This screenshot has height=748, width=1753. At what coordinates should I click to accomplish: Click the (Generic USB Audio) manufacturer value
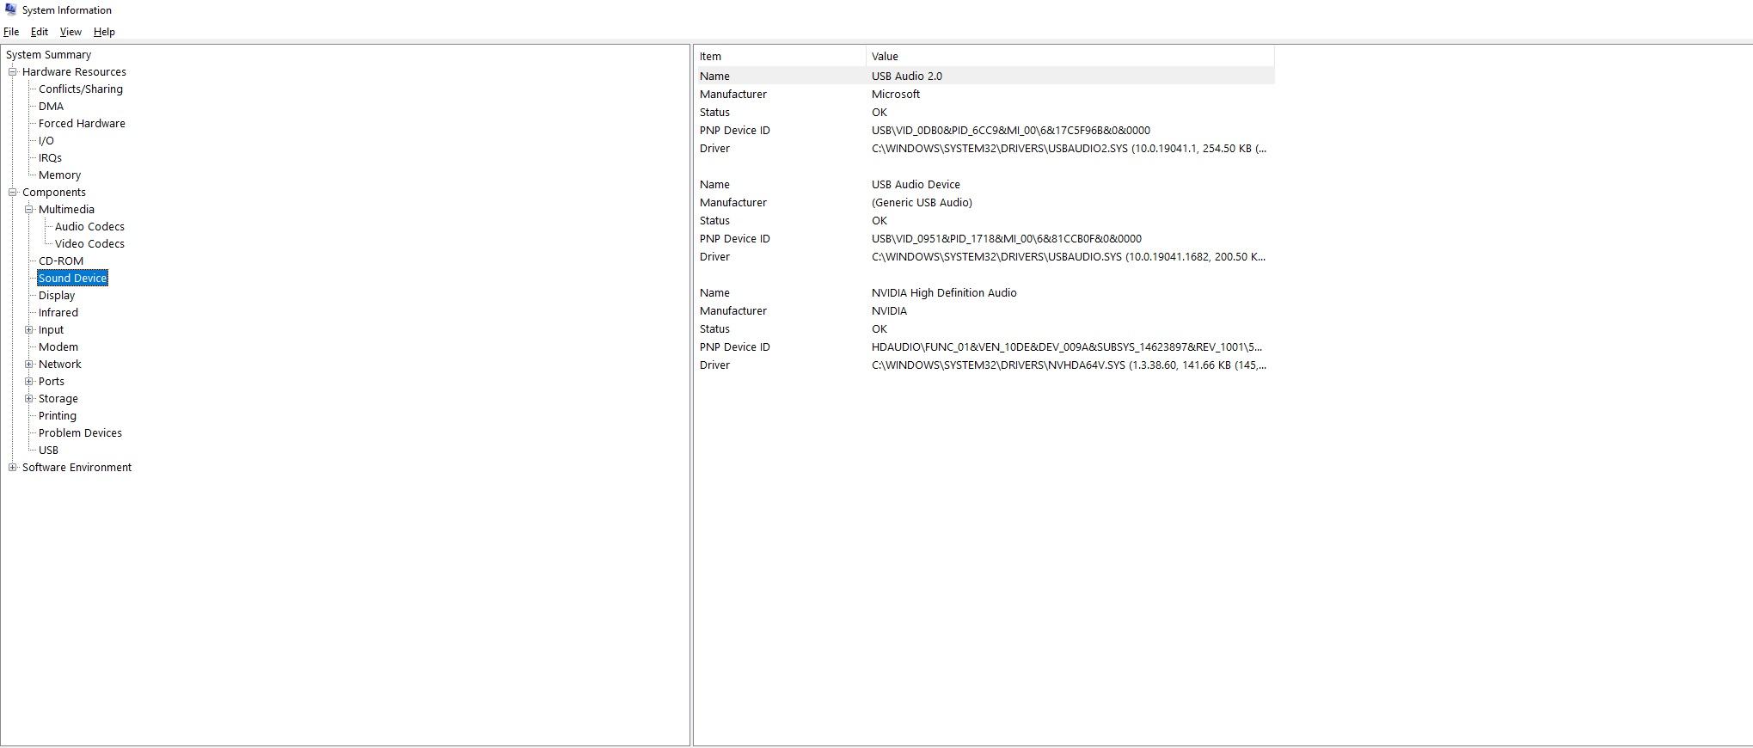[922, 203]
